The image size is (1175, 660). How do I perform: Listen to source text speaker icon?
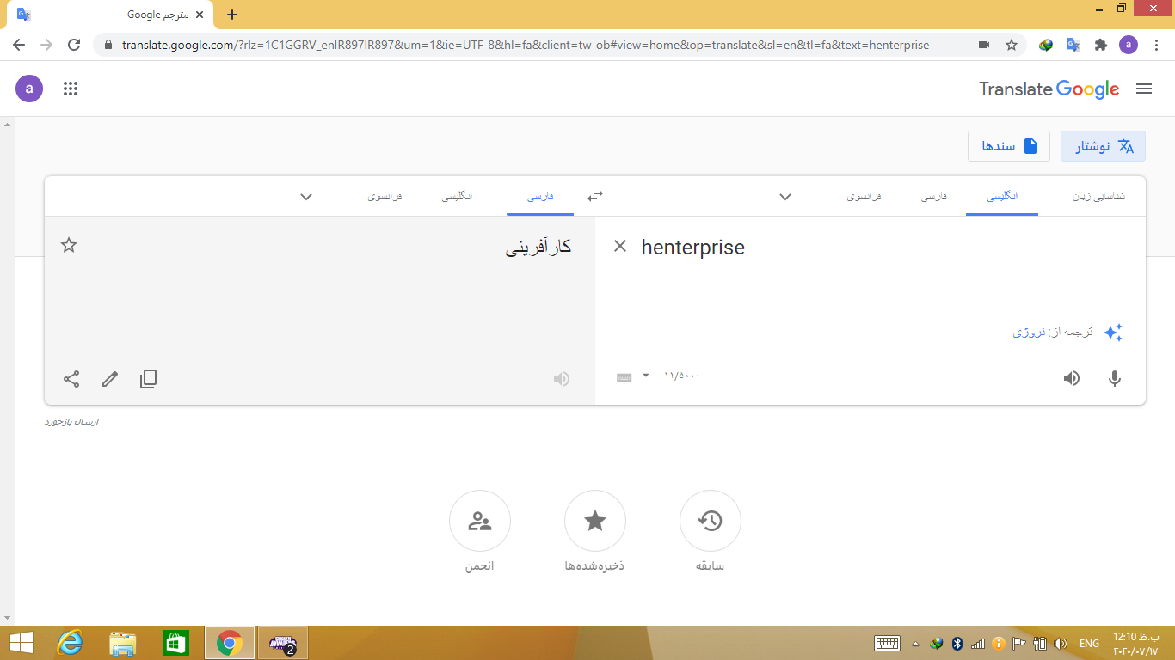pyautogui.click(x=1071, y=378)
